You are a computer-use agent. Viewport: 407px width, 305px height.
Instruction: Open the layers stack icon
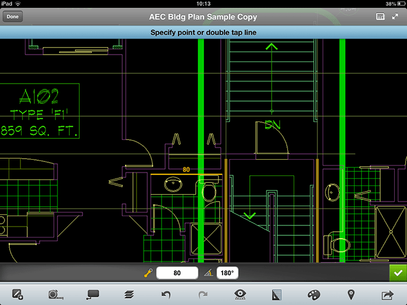(129, 295)
